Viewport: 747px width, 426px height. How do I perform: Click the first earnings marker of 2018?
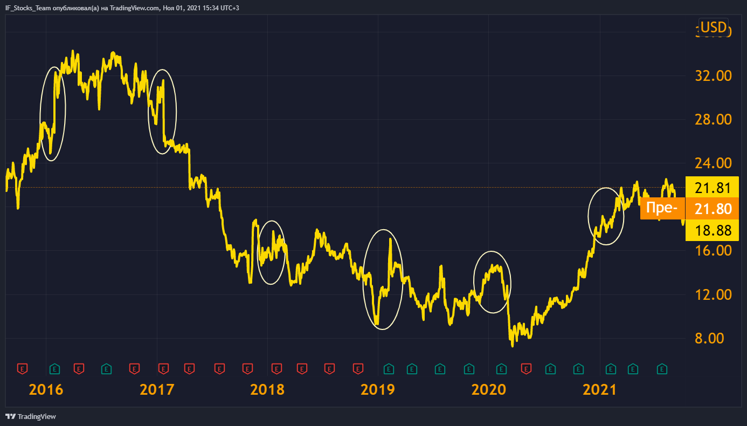click(x=276, y=369)
